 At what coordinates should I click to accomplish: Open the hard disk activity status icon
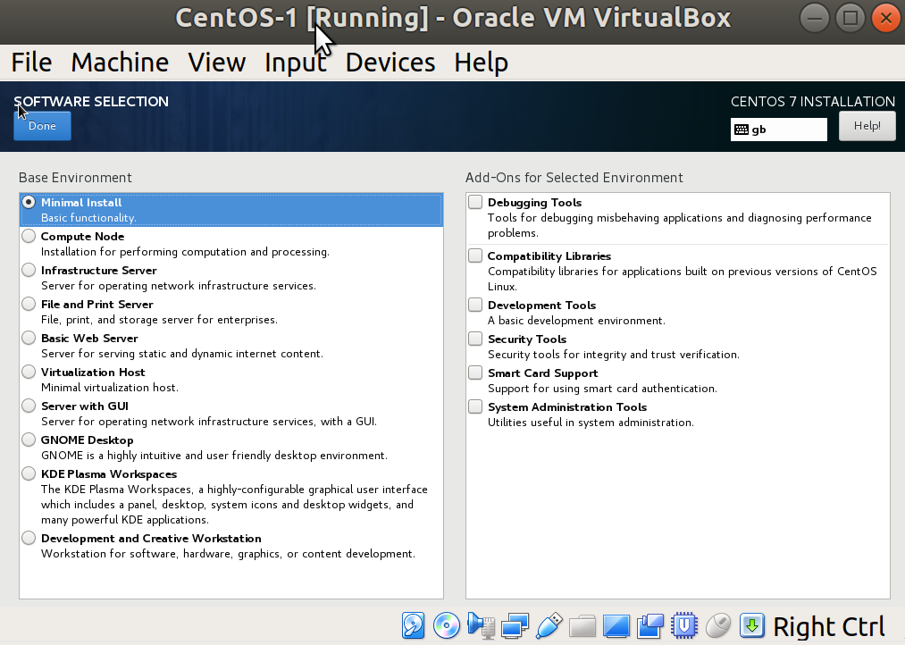pos(413,625)
